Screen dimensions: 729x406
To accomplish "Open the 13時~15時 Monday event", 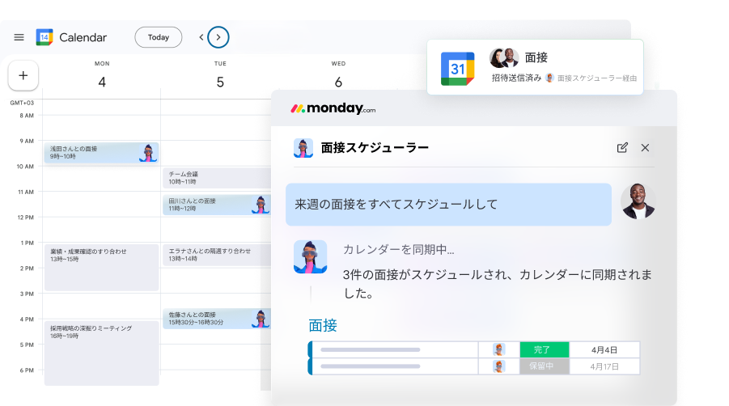I will [x=101, y=267].
